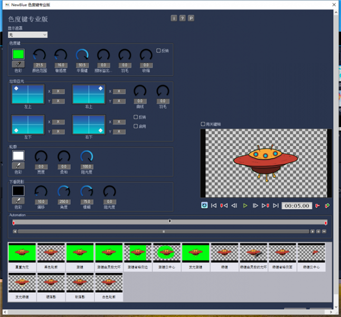
Task: Click the 曲线 knob in garbage matte
Action: [140, 91]
